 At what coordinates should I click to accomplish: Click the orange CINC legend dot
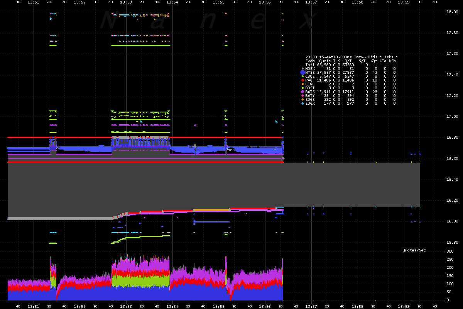tap(302, 84)
